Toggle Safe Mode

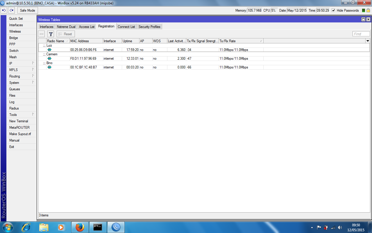pos(28,10)
